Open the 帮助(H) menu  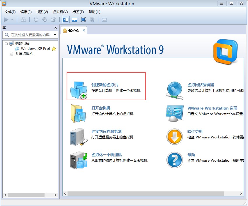(94, 12)
